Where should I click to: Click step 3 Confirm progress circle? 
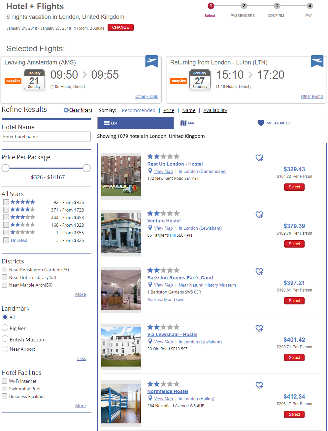point(277,6)
